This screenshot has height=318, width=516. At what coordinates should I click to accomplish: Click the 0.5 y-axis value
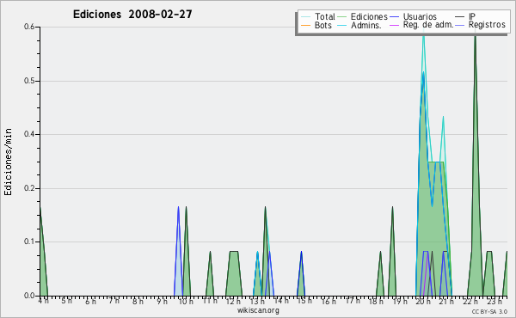(x=29, y=81)
